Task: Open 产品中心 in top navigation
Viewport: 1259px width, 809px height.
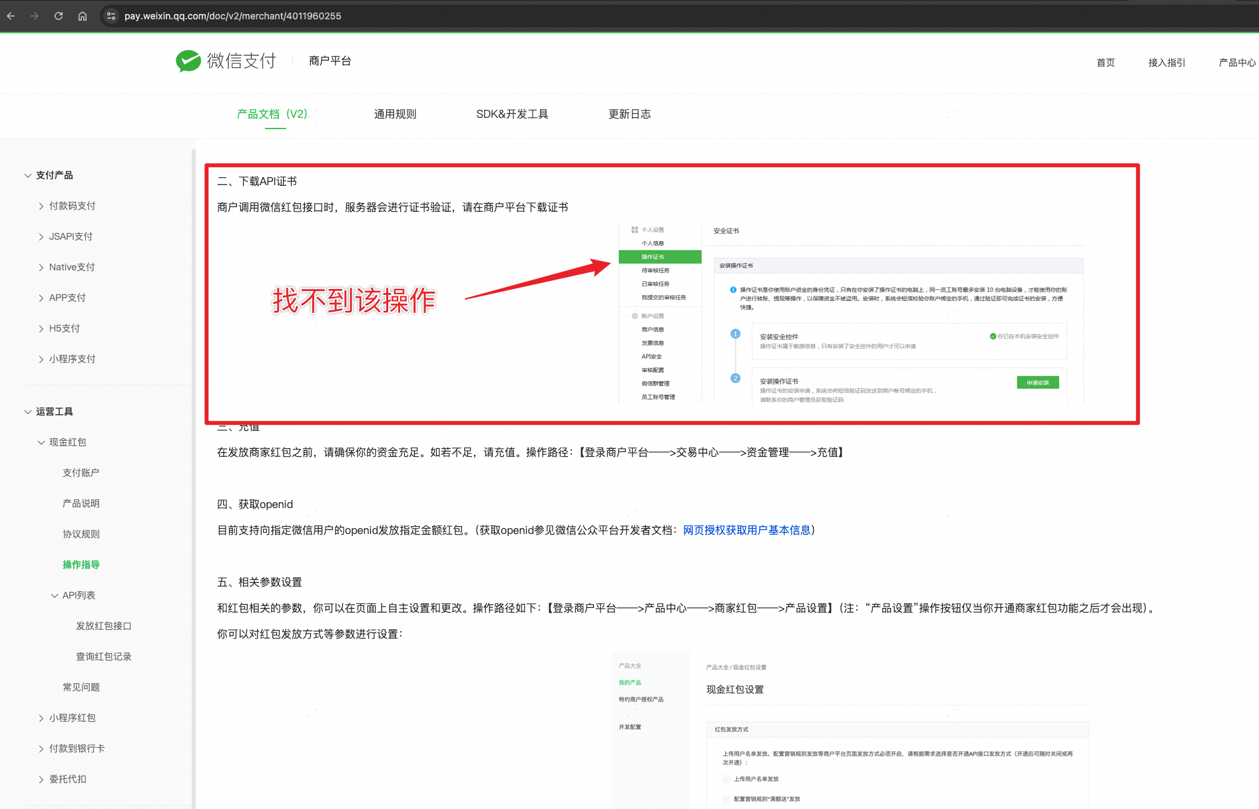Action: 1237,63
